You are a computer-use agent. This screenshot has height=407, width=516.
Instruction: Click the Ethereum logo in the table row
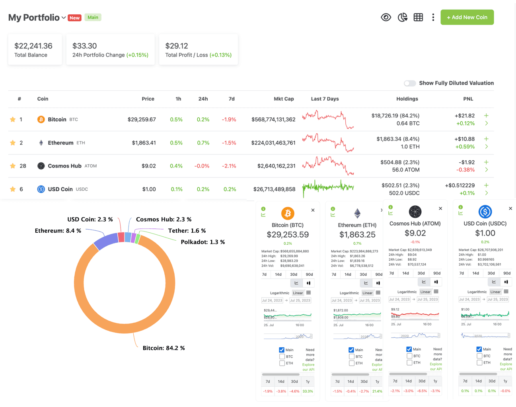41,143
